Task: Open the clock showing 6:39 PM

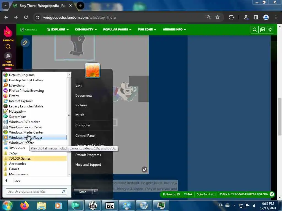Action: coord(268,206)
